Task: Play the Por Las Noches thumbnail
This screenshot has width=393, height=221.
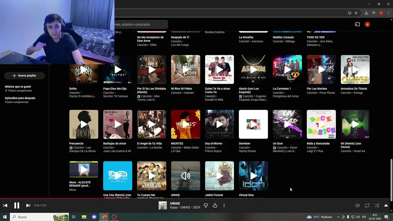Action: 321,69
